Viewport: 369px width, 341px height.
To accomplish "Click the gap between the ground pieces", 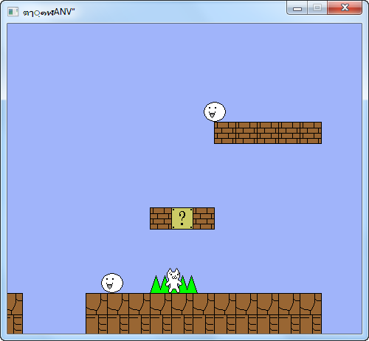I will coord(54,313).
